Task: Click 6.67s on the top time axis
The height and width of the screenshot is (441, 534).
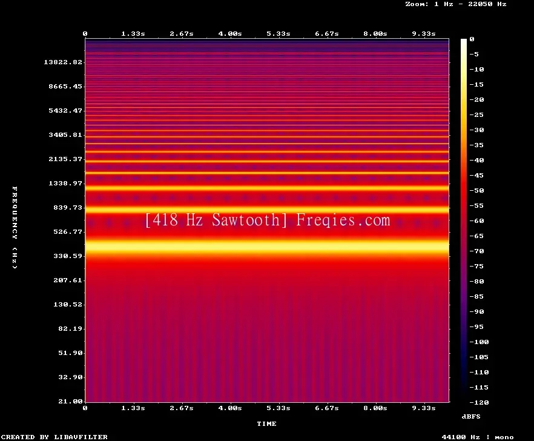Action: pyautogui.click(x=326, y=34)
